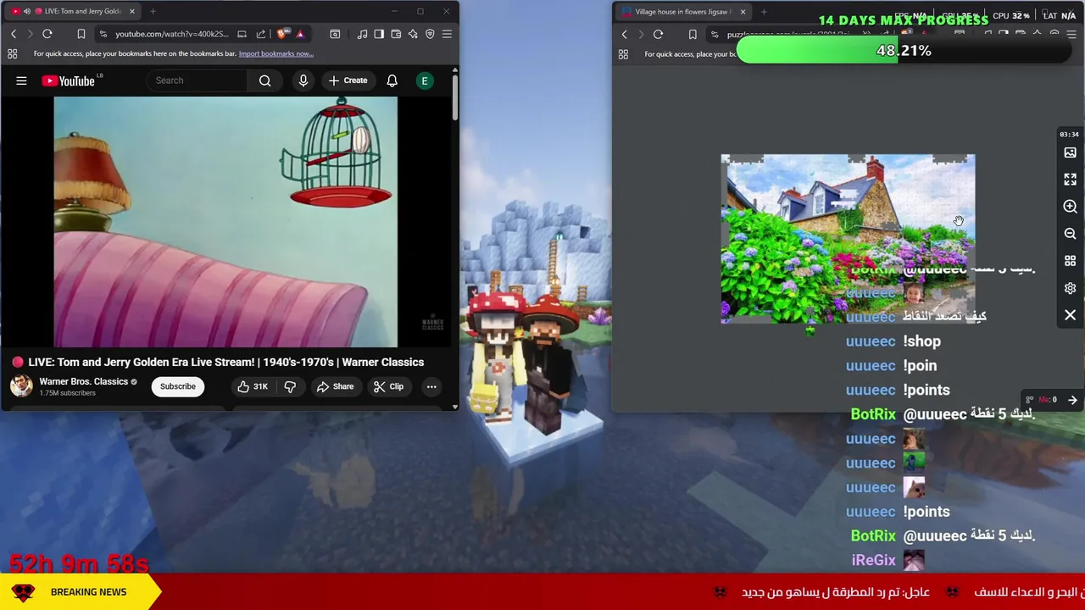Click the YouTube search magnifier button

[264, 80]
